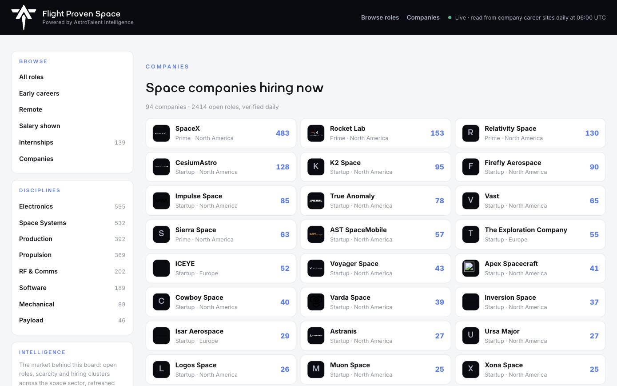Screen dimensions: 617x386
Task: Click the Impulse Space logo icon
Action: (161, 201)
